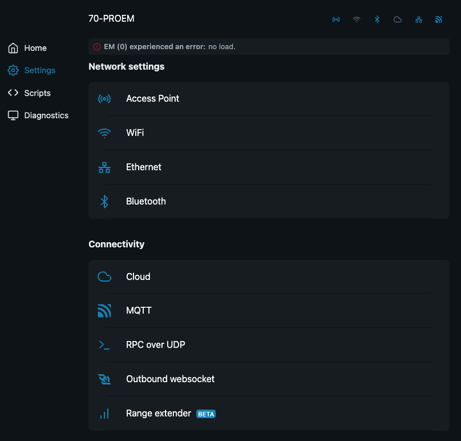Click the Outbound websocket icon

click(x=104, y=379)
